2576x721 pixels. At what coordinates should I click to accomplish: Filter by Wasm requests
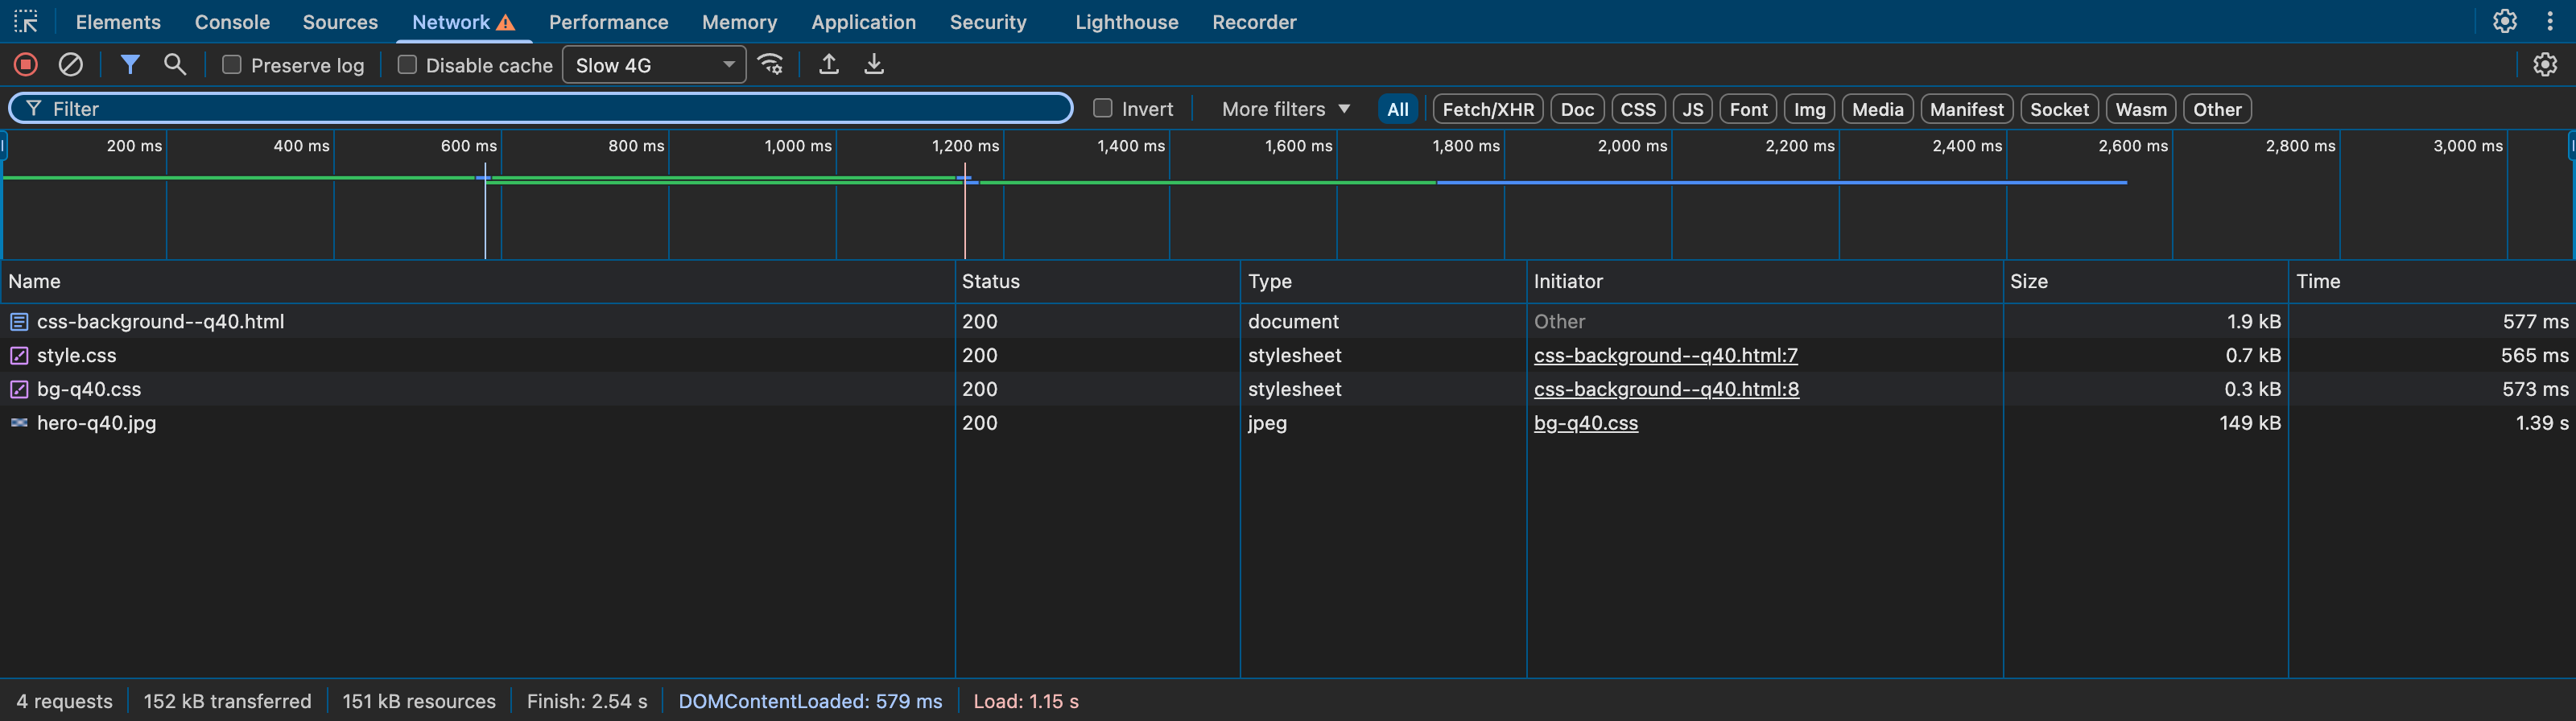pyautogui.click(x=2141, y=109)
